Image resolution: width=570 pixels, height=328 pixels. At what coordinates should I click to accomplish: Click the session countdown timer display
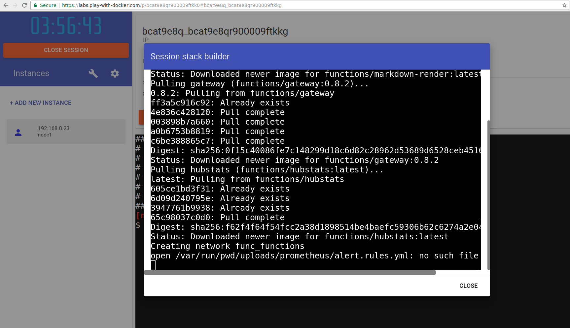pyautogui.click(x=66, y=25)
